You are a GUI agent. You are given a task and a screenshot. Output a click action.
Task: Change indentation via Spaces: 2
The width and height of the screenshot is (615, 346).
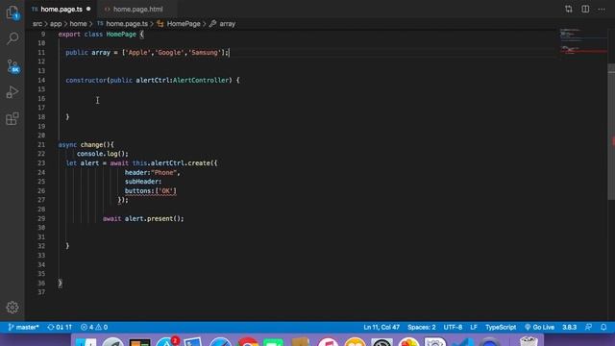pos(421,327)
